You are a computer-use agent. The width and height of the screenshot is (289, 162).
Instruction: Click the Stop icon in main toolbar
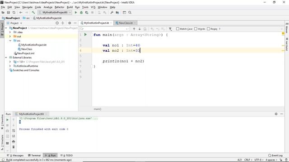92,13
